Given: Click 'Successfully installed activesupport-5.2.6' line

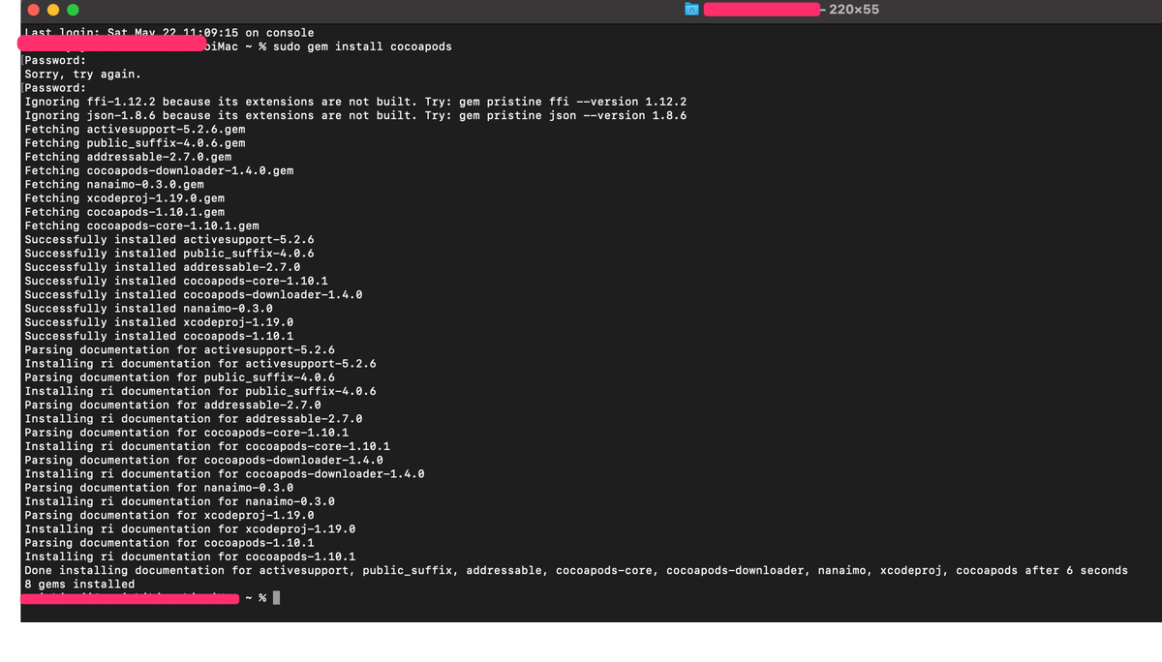Looking at the screenshot, I should 169,239.
